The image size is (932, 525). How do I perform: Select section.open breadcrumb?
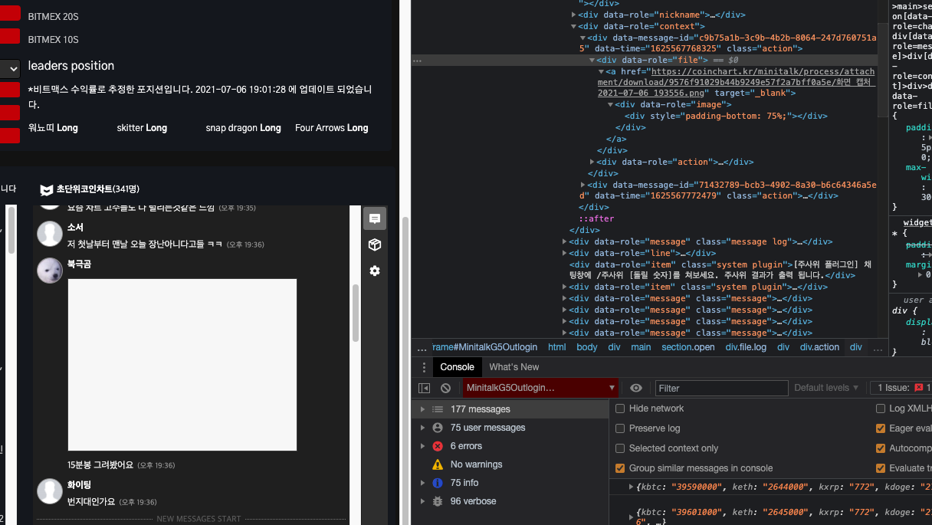(x=688, y=347)
